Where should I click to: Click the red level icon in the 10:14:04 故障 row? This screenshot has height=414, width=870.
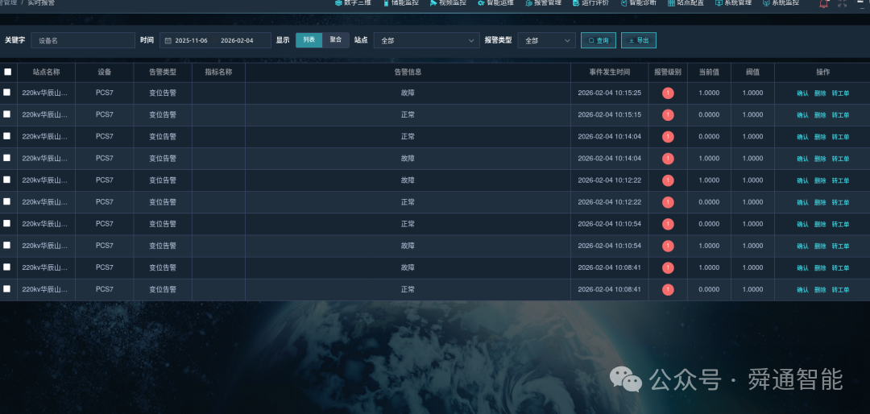(x=668, y=159)
